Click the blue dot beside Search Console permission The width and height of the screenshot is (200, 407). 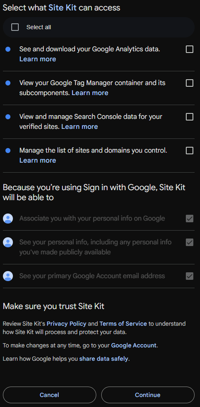[x=8, y=116]
